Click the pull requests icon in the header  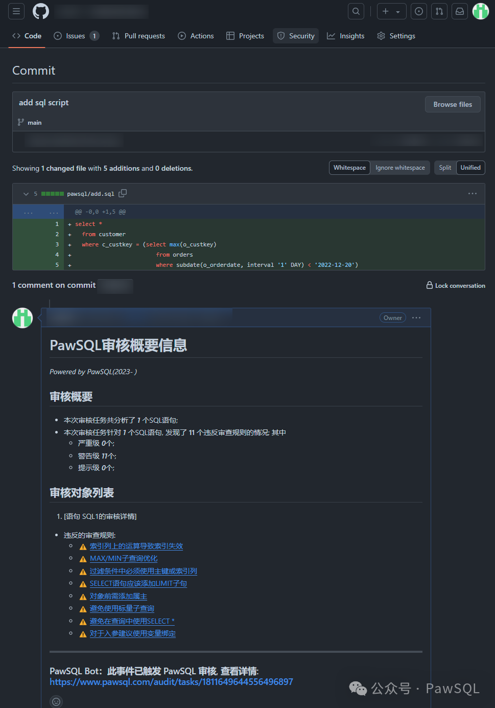[x=439, y=11]
